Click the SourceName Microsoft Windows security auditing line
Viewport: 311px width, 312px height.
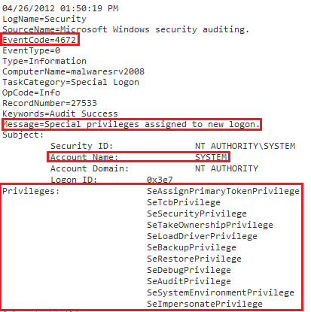(x=126, y=29)
